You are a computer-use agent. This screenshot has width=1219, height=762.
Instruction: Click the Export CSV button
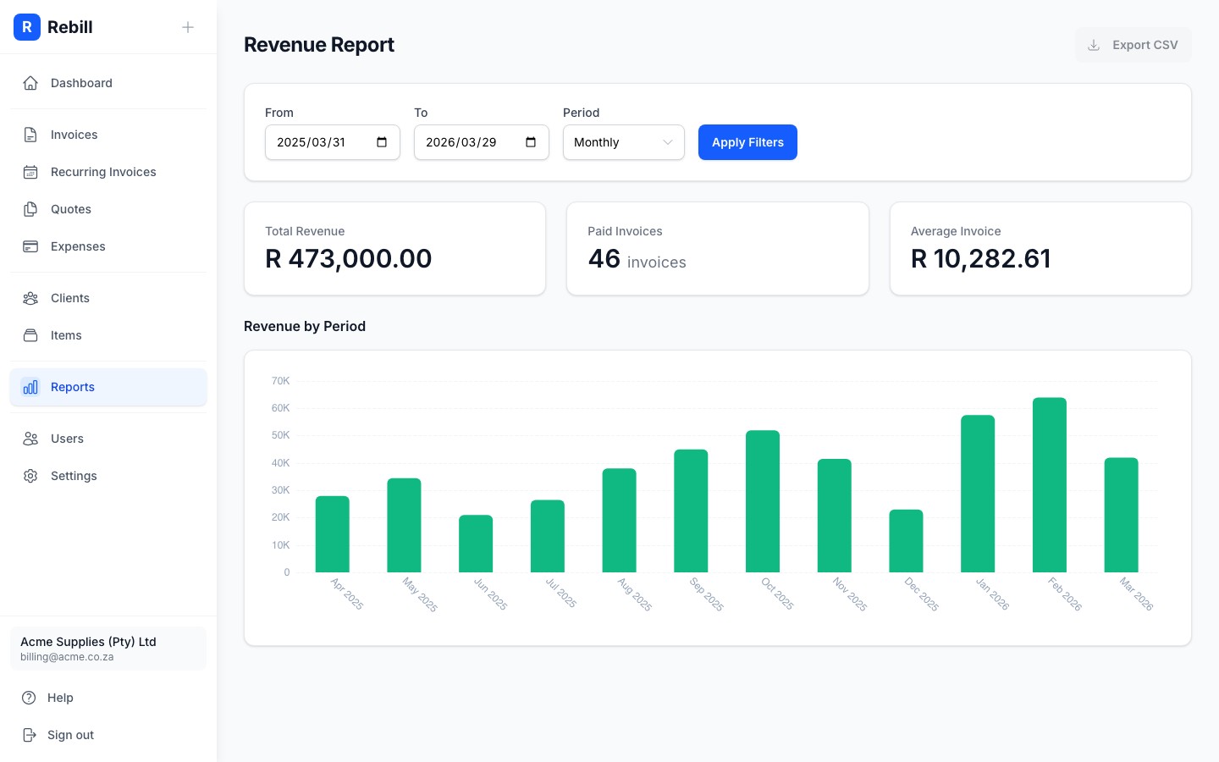[1134, 45]
